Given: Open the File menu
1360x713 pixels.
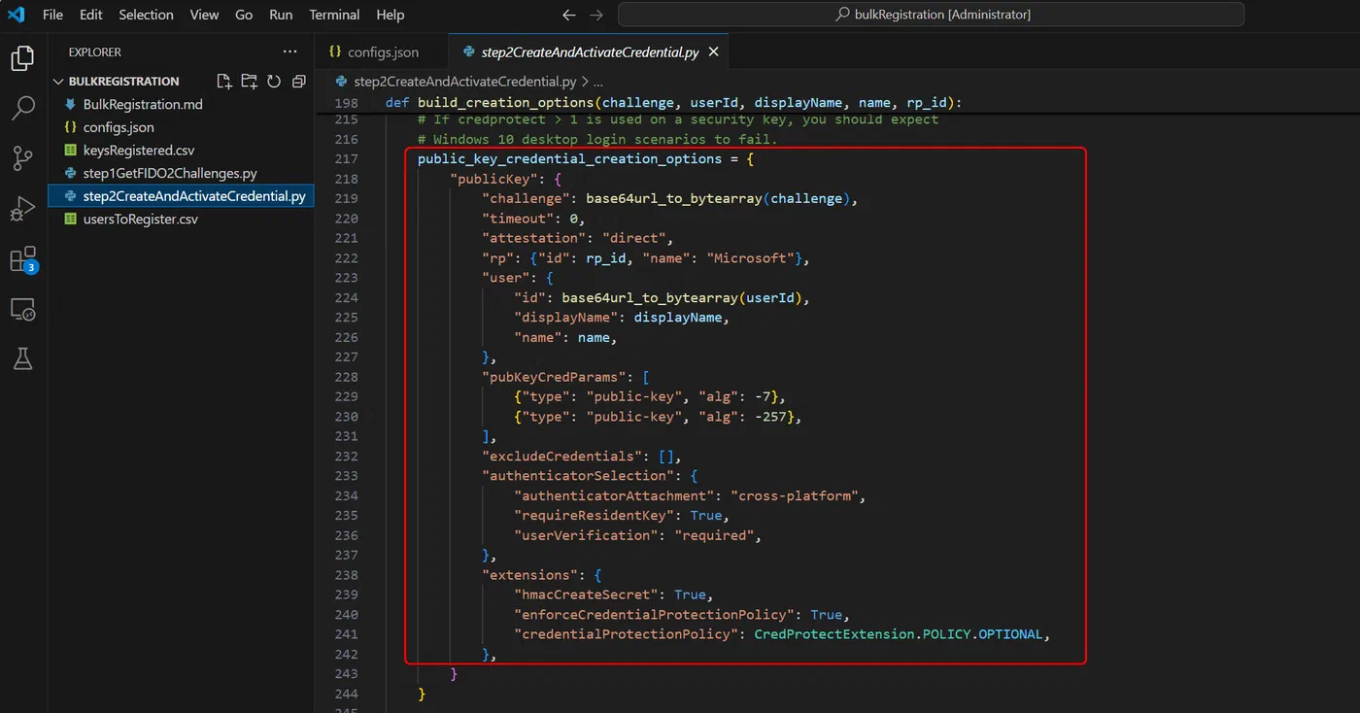Looking at the screenshot, I should (52, 15).
